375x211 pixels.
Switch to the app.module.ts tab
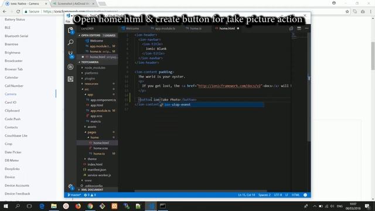(165, 29)
